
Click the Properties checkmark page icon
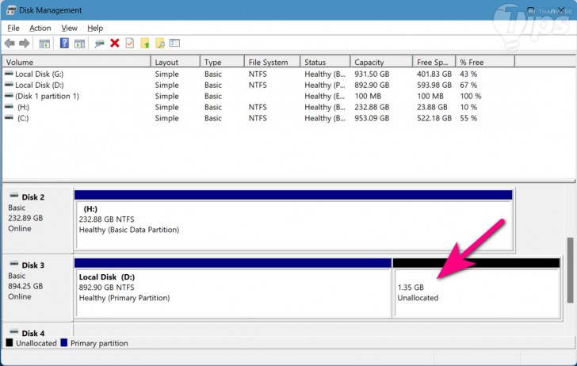tap(129, 44)
